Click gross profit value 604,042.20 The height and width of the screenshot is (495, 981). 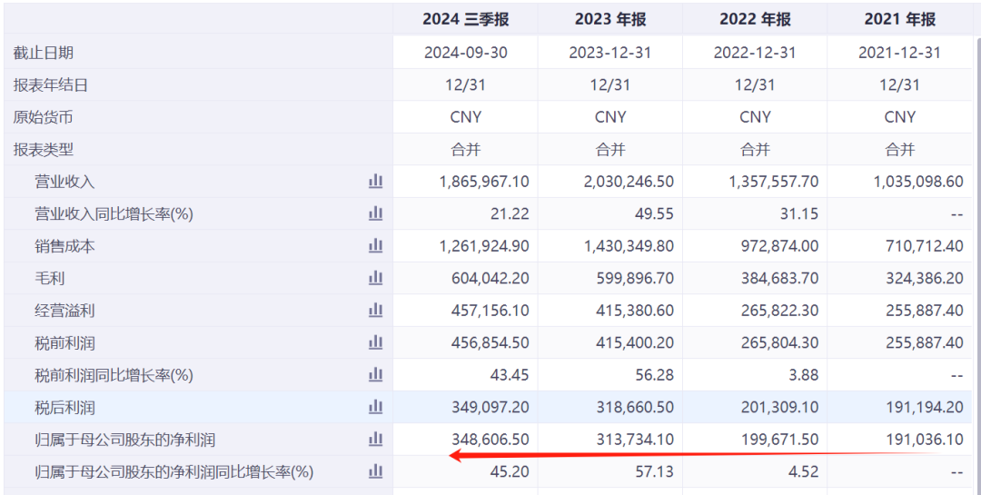pos(490,279)
